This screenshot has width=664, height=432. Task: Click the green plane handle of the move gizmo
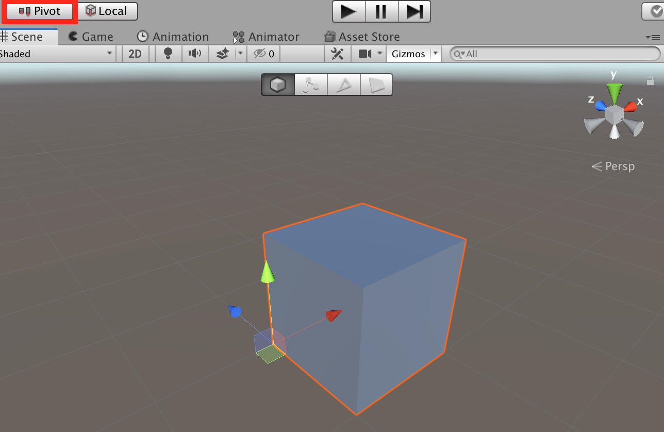(x=270, y=354)
